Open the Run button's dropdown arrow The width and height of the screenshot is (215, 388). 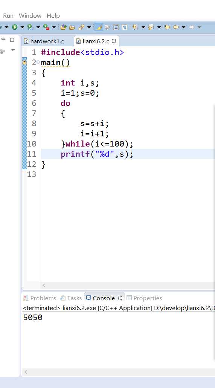tap(22, 27)
